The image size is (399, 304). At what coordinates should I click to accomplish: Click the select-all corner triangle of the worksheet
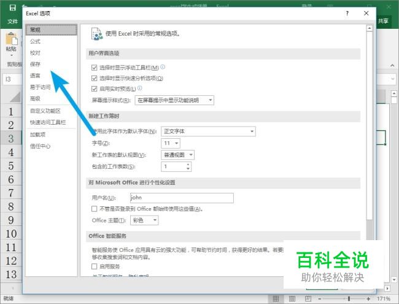[15, 97]
